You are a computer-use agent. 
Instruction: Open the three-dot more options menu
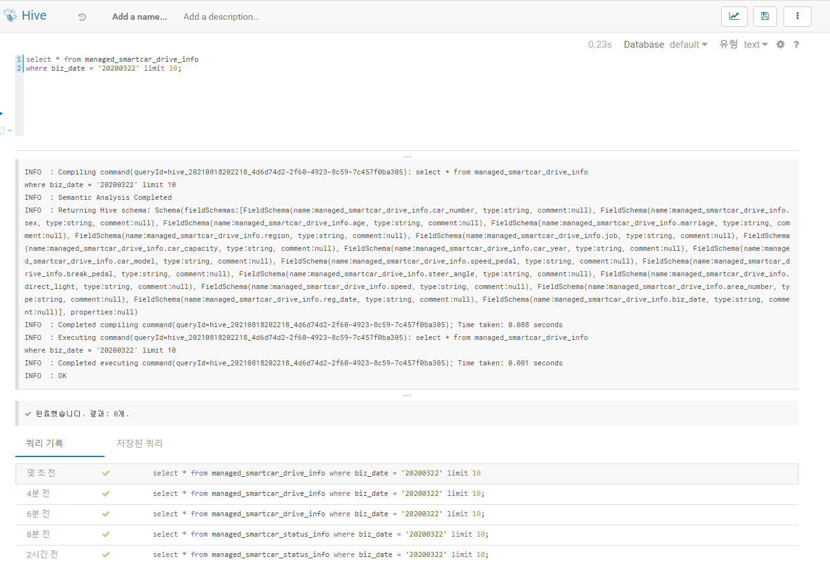click(797, 17)
